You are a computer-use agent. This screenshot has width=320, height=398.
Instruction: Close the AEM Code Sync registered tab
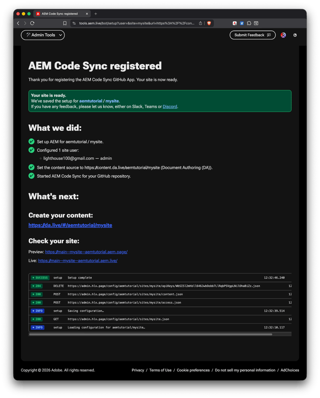click(87, 14)
